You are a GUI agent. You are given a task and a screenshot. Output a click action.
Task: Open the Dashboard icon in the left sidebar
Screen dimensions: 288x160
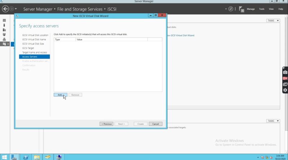(x=4, y=20)
